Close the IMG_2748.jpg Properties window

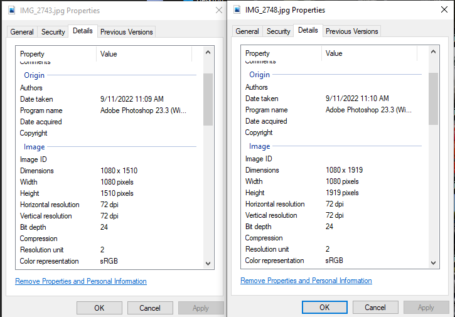pos(444,9)
